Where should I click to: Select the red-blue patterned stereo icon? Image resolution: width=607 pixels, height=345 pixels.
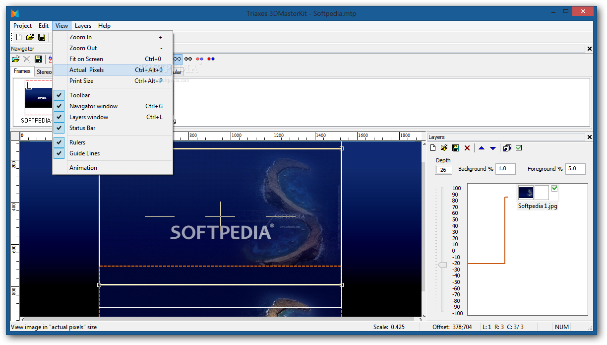(x=200, y=59)
